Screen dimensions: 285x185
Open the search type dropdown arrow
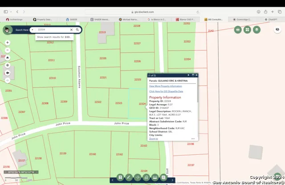click(x=33, y=30)
